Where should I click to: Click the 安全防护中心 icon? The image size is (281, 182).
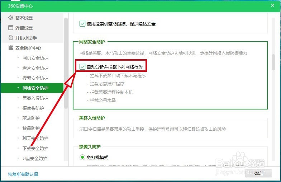click(x=11, y=48)
